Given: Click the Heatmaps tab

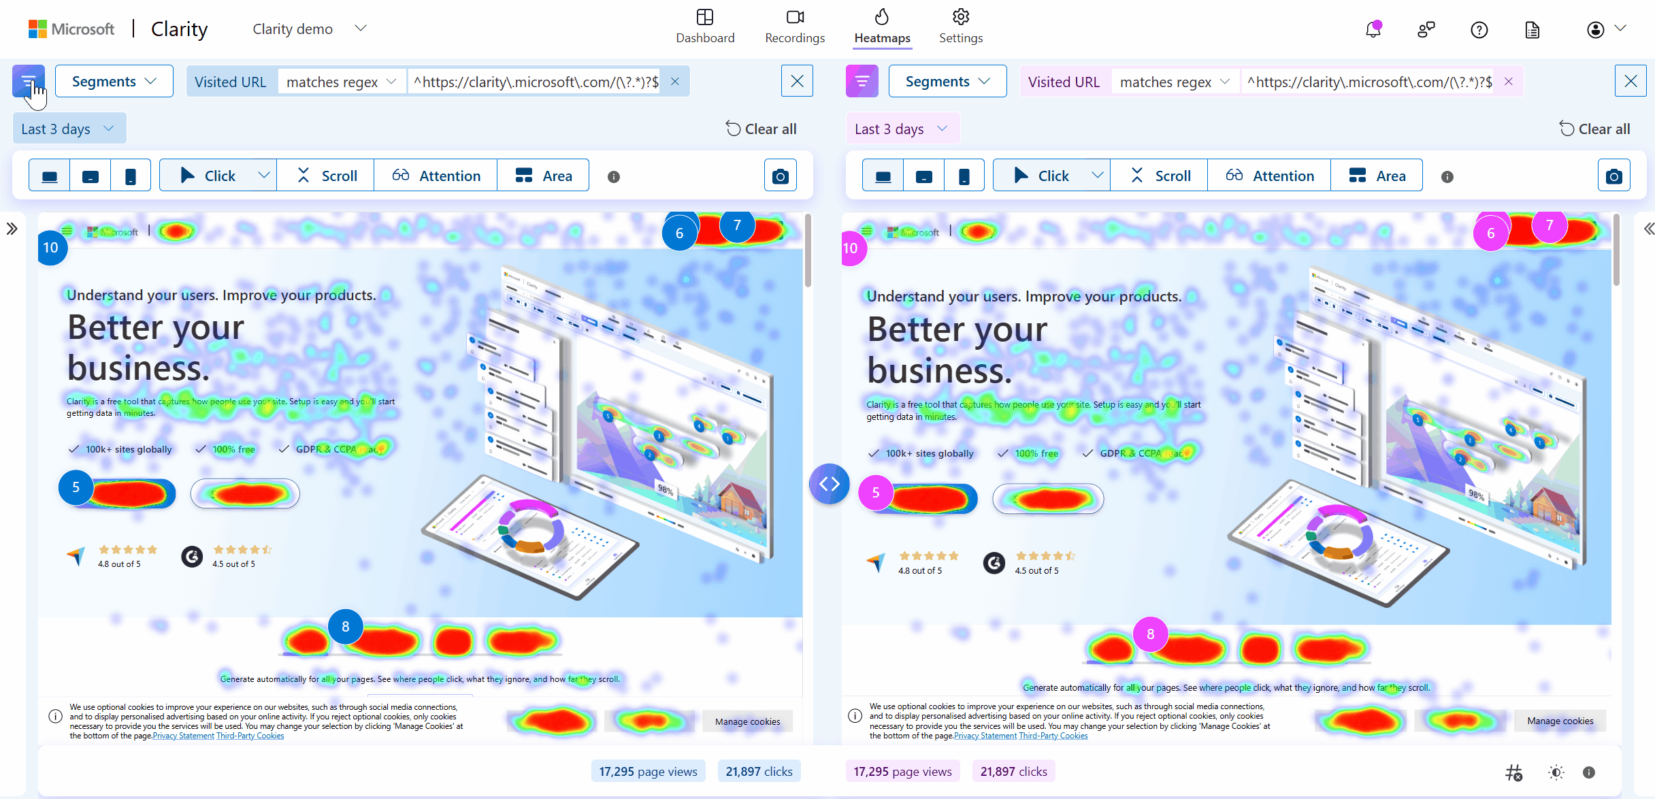Looking at the screenshot, I should pos(883,29).
